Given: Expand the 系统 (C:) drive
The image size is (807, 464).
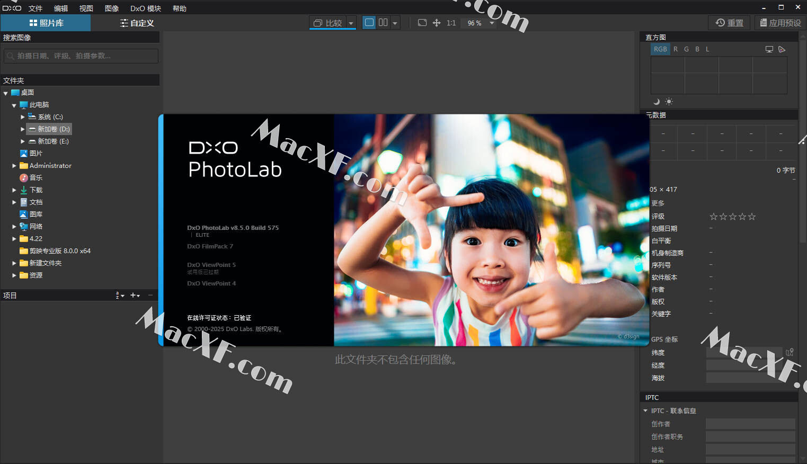Looking at the screenshot, I should 22,117.
